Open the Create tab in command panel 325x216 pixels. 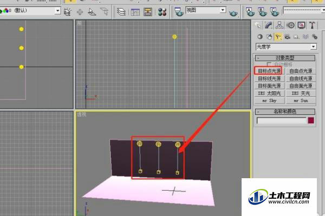258,25
